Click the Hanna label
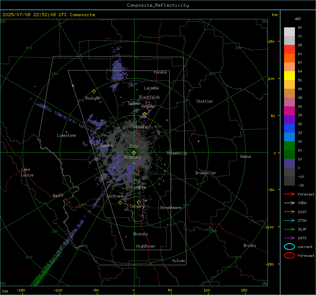316x295 pixels. [x=245, y=156]
